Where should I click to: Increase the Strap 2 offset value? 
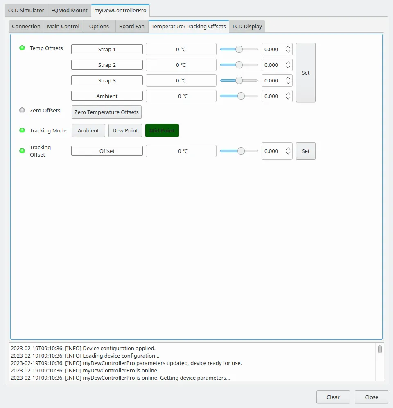[288, 63]
